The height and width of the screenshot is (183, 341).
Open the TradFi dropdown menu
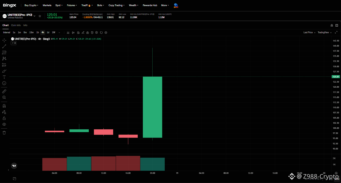87,5
